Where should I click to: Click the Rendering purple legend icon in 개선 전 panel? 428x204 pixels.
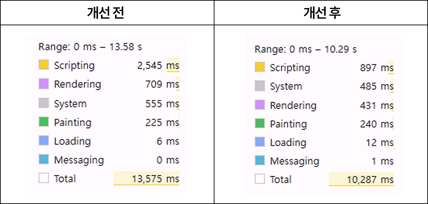(x=44, y=84)
